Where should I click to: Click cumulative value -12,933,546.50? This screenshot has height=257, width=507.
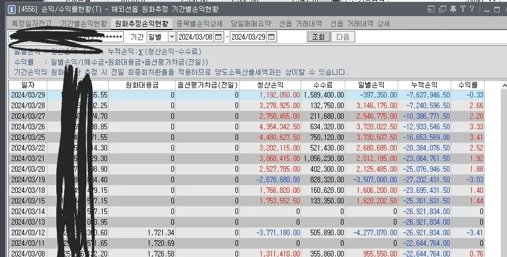pos(426,127)
